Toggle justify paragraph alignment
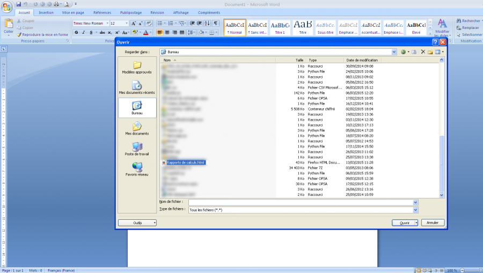Image resolution: width=483 pixels, height=273 pixels. (x=182, y=32)
